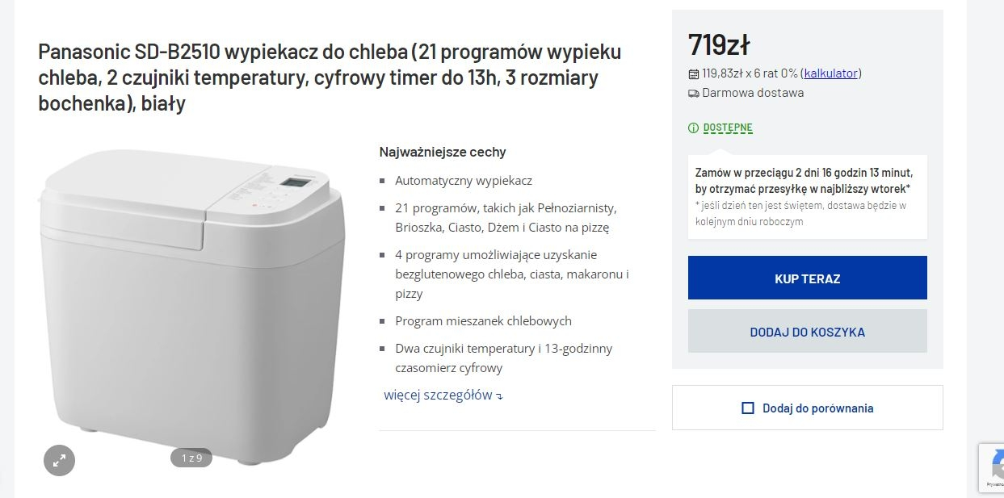1004x498 pixels.
Task: Click the info icon beside DOSTĘPNE
Action: pos(693,128)
